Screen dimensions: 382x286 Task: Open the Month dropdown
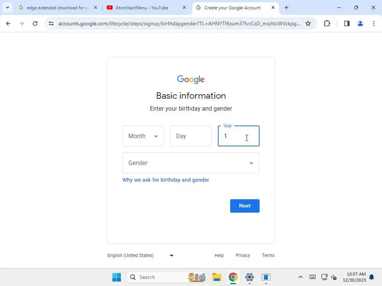point(143,136)
